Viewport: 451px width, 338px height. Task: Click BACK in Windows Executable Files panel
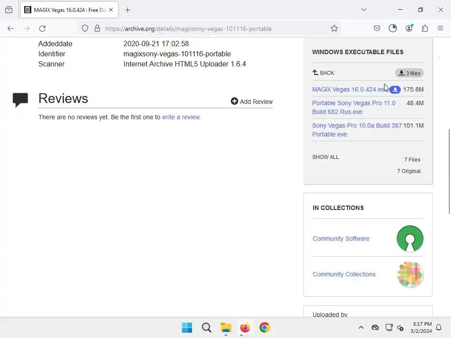324,73
